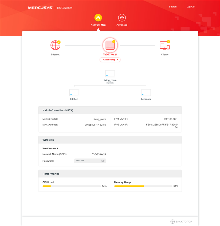Show the wireless password with eye icon

pyautogui.click(x=103, y=161)
